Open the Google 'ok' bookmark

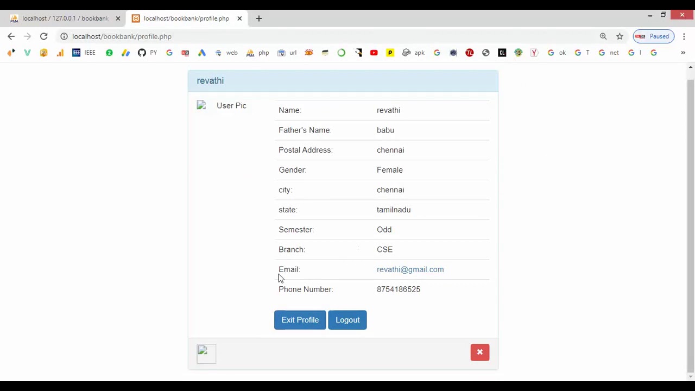coord(557,53)
